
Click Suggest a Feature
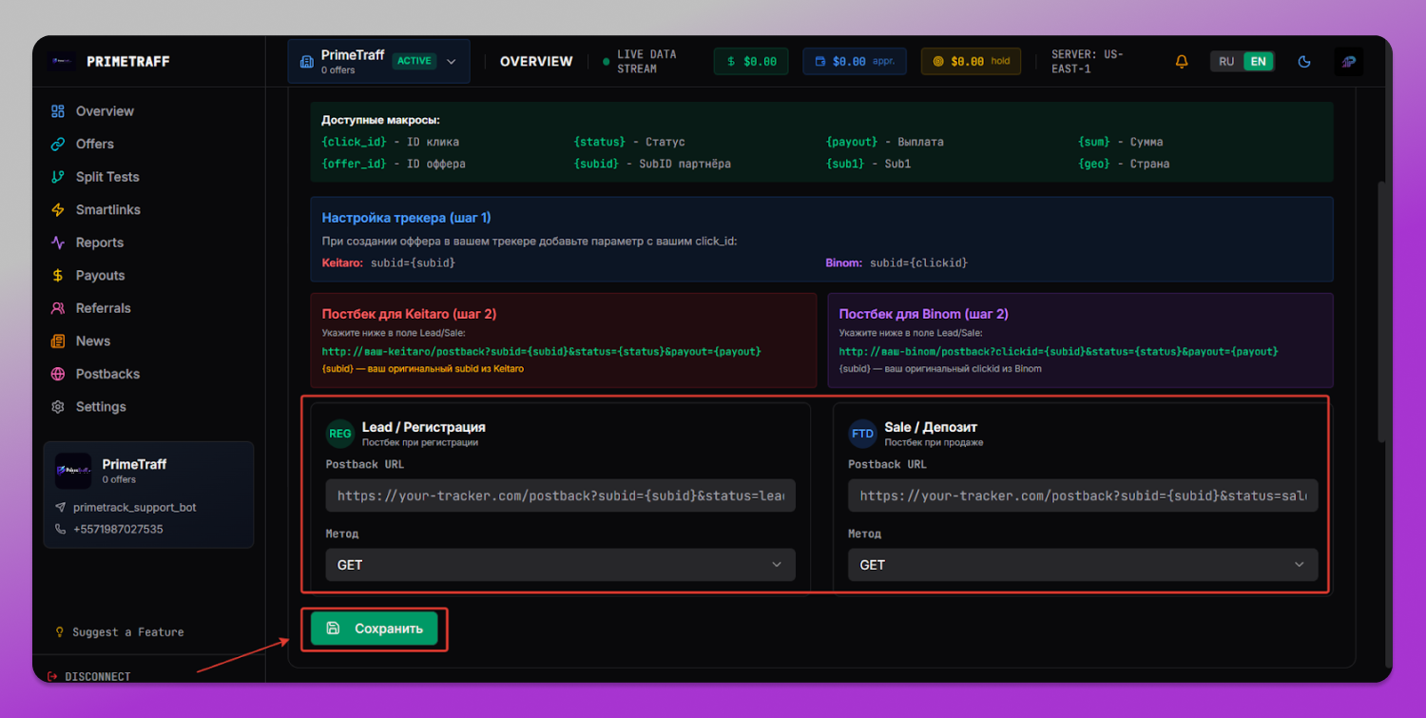(x=121, y=632)
